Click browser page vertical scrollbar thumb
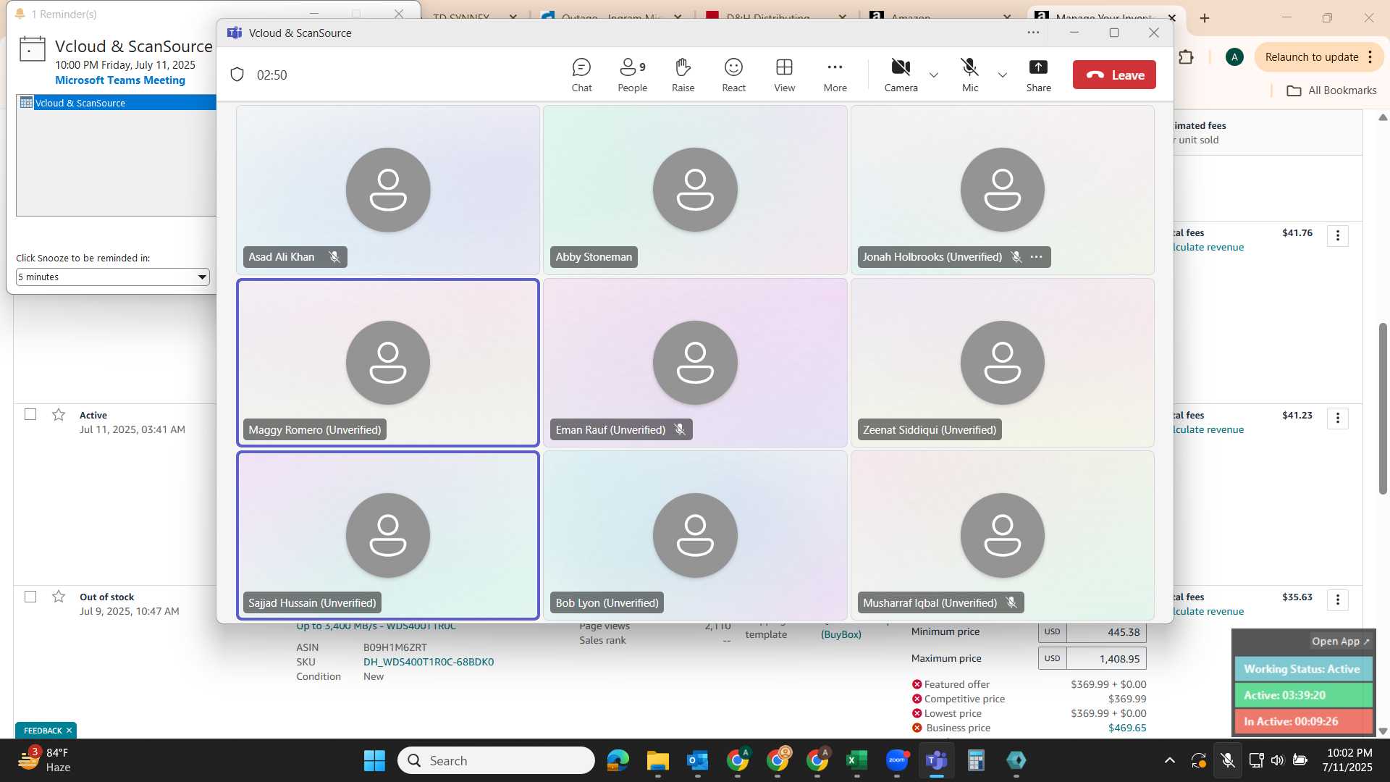The height and width of the screenshot is (782, 1390). pos(1383,409)
